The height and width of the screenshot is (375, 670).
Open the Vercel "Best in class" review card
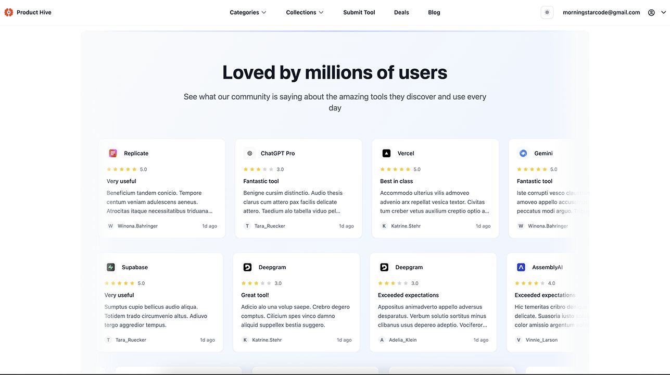[435, 189]
